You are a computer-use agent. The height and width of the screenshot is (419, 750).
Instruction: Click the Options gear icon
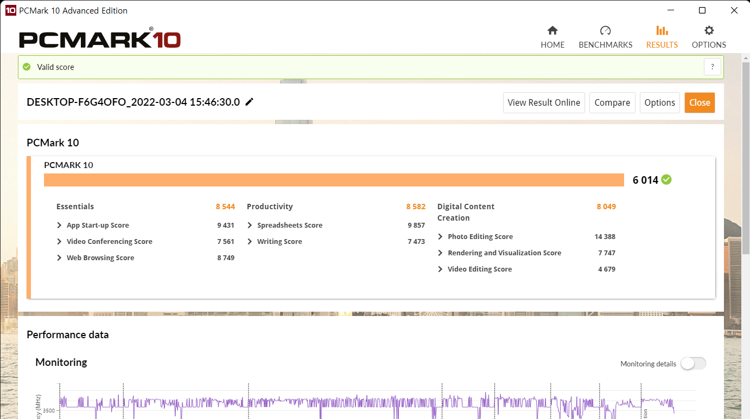point(709,30)
